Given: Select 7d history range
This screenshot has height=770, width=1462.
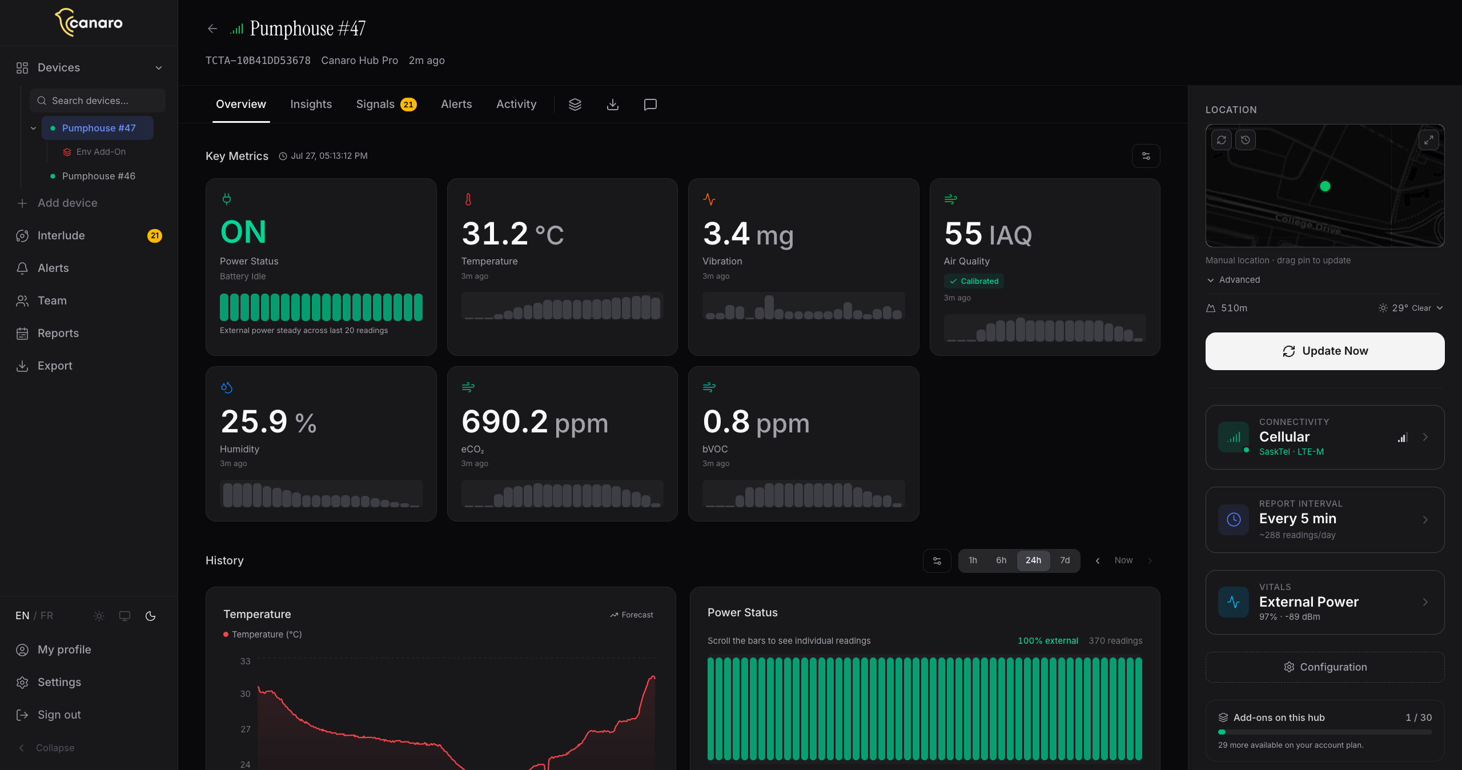Looking at the screenshot, I should point(1065,560).
